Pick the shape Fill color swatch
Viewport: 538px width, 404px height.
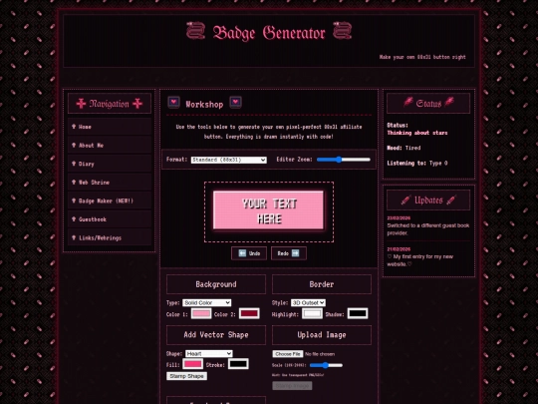coord(192,364)
